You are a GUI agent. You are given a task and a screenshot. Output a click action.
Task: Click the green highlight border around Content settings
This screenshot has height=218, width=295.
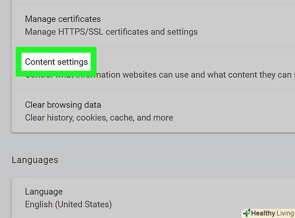point(19,61)
